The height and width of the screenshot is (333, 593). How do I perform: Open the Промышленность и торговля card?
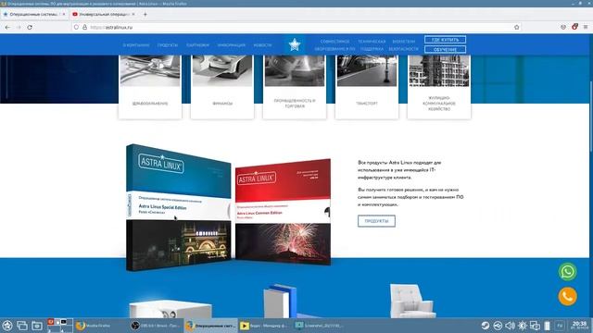295,87
